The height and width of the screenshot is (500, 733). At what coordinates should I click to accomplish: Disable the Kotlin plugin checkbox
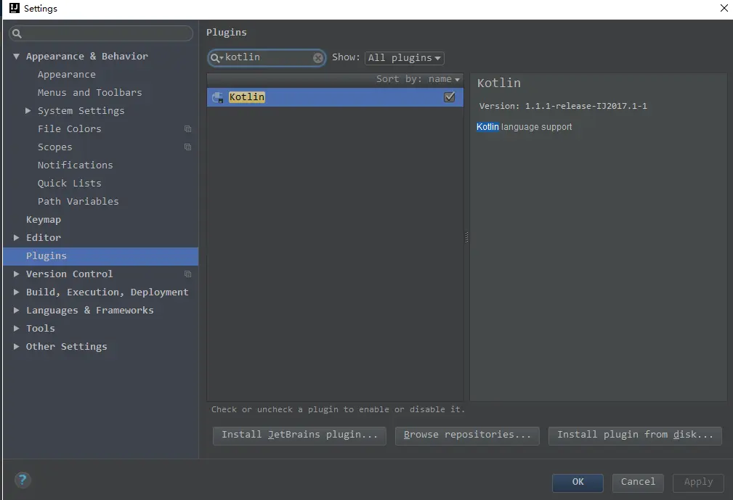tap(449, 97)
